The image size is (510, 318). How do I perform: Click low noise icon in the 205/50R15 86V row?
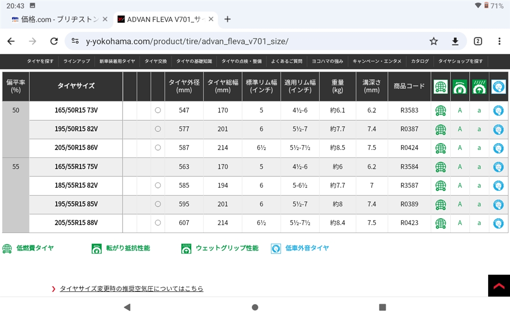coord(498,148)
